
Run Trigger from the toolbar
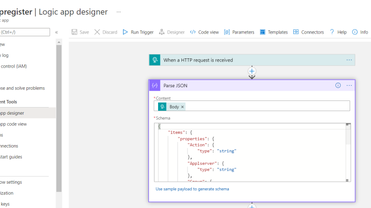138,32
